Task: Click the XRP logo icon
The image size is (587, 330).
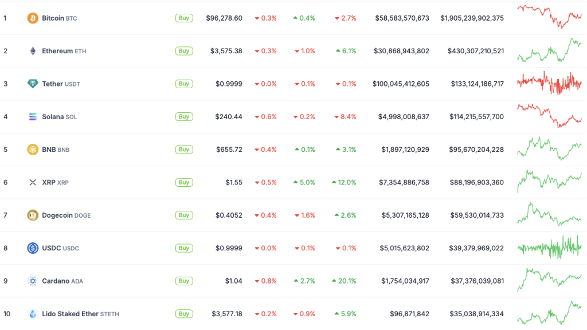Action: (32, 182)
